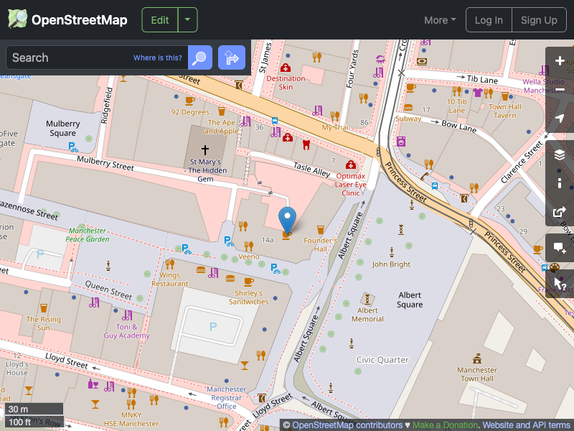Click the search magnifier icon
Image resolution: width=574 pixels, height=431 pixels.
tap(199, 57)
